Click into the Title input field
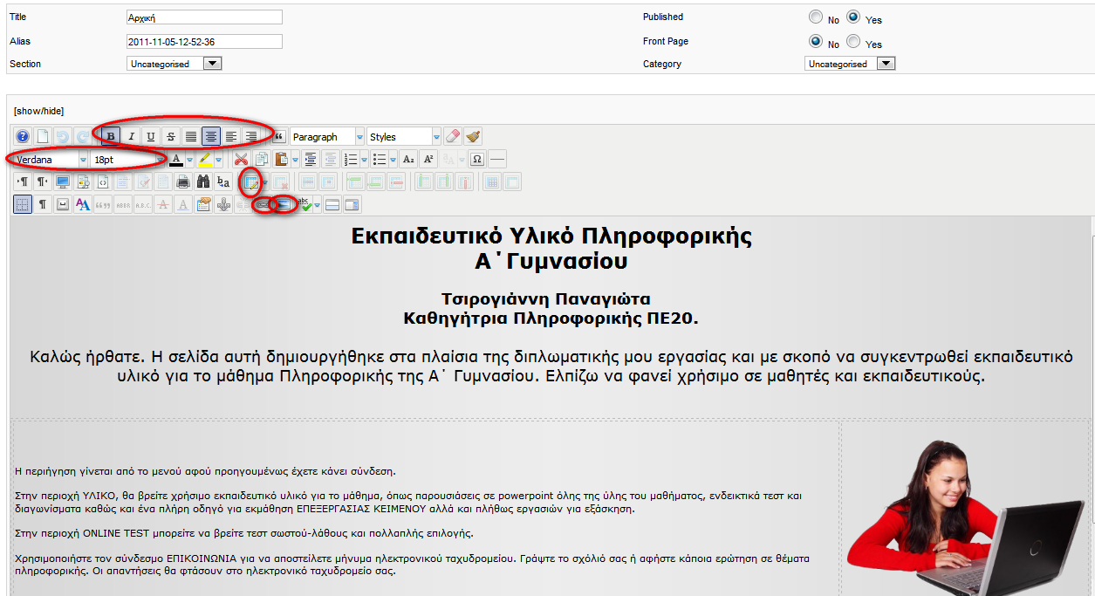 point(204,17)
